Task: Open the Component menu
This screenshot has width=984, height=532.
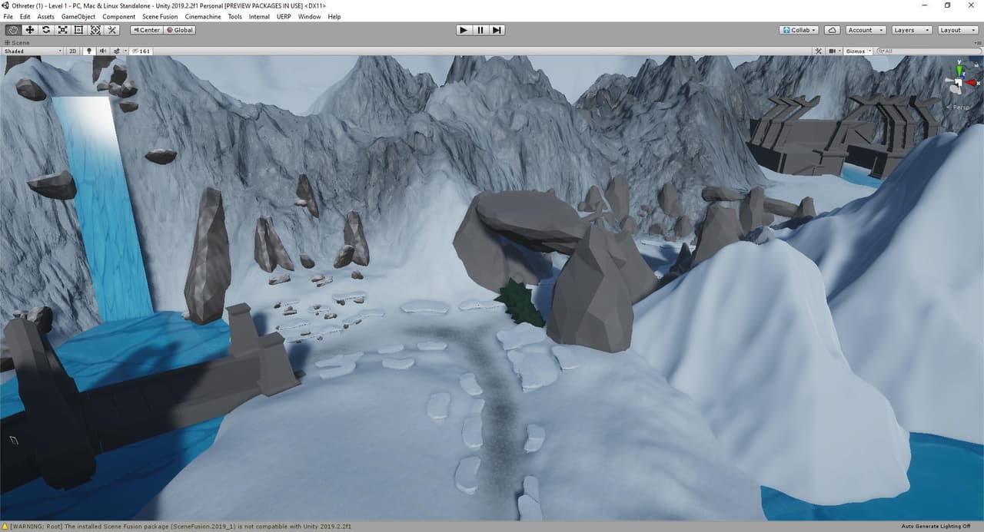Action: tap(118, 16)
